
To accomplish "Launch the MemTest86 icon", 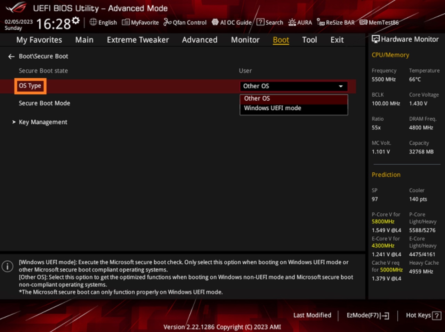I will [x=363, y=22].
